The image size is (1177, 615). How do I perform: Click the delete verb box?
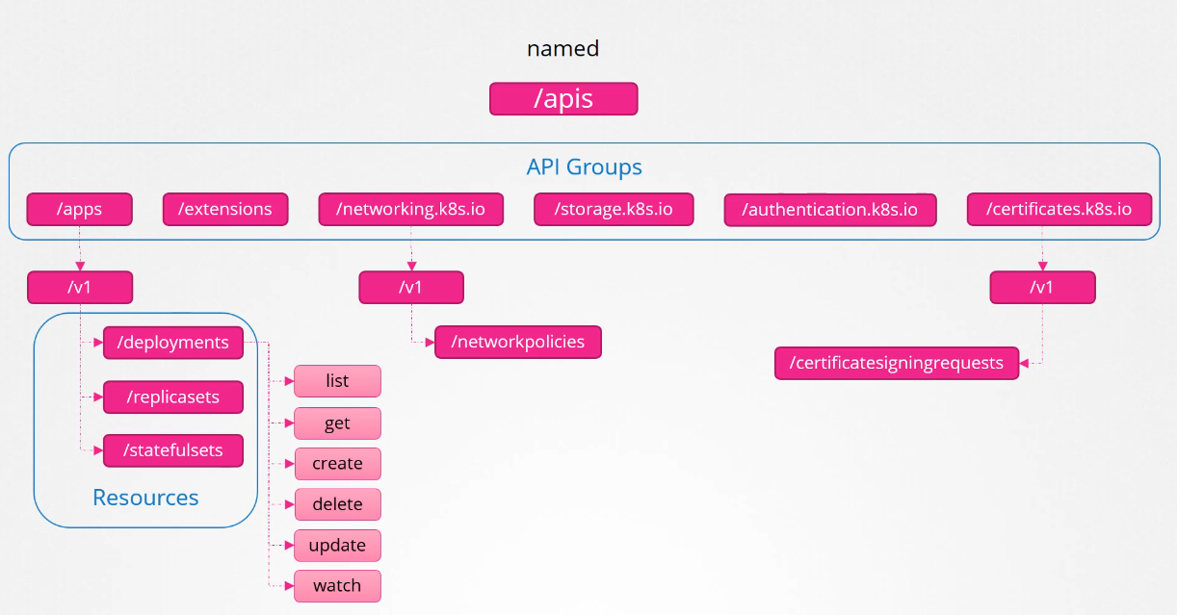337,504
